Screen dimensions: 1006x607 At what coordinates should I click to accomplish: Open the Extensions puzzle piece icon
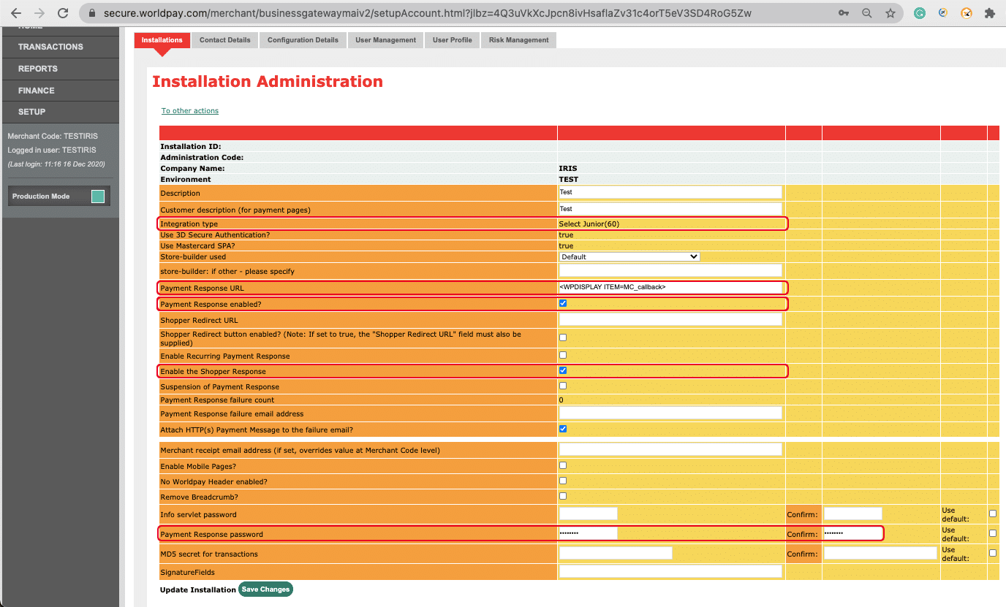(990, 13)
